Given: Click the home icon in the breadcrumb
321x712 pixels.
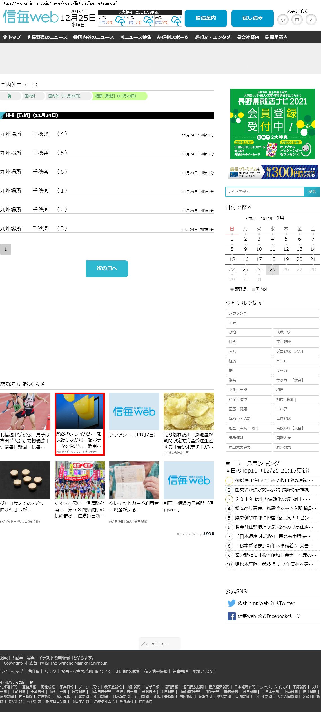Looking at the screenshot, I should point(9,96).
